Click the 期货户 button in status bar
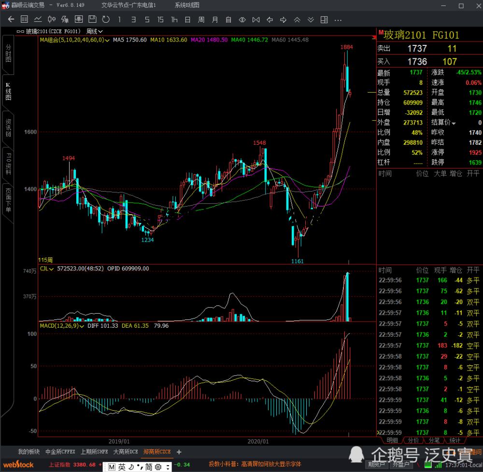This screenshot has height=472, width=483. point(376,464)
